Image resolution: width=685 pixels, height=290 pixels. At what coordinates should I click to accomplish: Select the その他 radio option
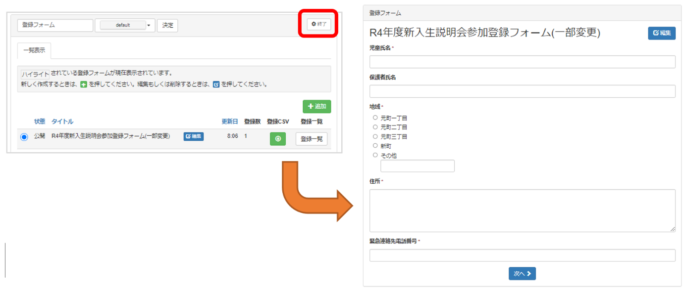pyautogui.click(x=375, y=155)
